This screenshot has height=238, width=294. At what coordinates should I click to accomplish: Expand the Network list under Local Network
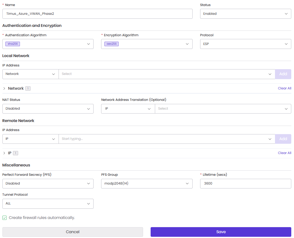pyautogui.click(x=4, y=88)
